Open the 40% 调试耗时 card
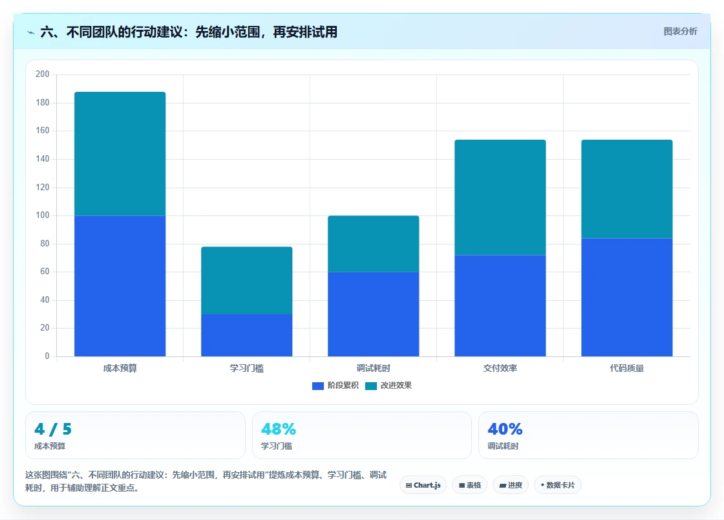Image resolution: width=724 pixels, height=520 pixels. pyautogui.click(x=588, y=435)
